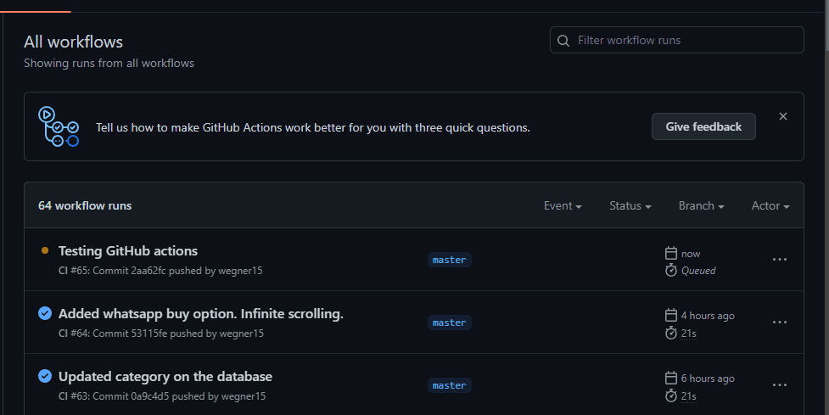Click the 'Queued' status text

tap(698, 271)
